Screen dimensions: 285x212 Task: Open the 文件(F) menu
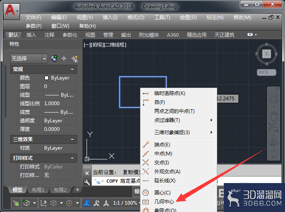pos(33,18)
